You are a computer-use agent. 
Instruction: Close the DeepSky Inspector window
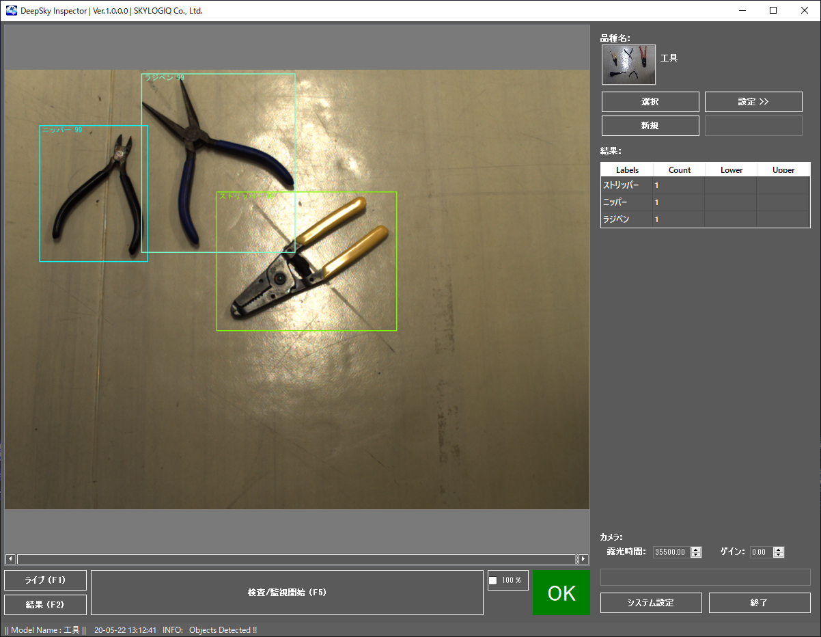point(805,10)
